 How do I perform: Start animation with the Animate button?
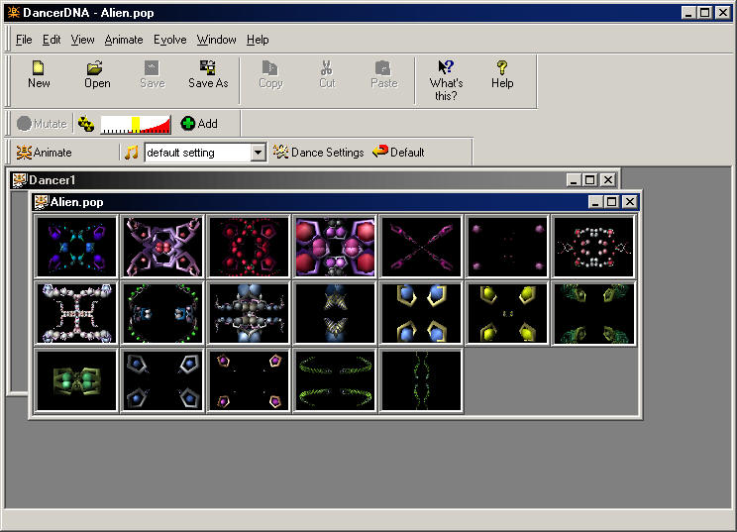tap(44, 153)
